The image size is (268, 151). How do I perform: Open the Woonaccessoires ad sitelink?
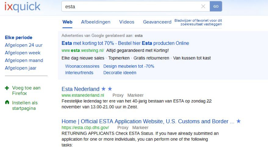pos(82,66)
